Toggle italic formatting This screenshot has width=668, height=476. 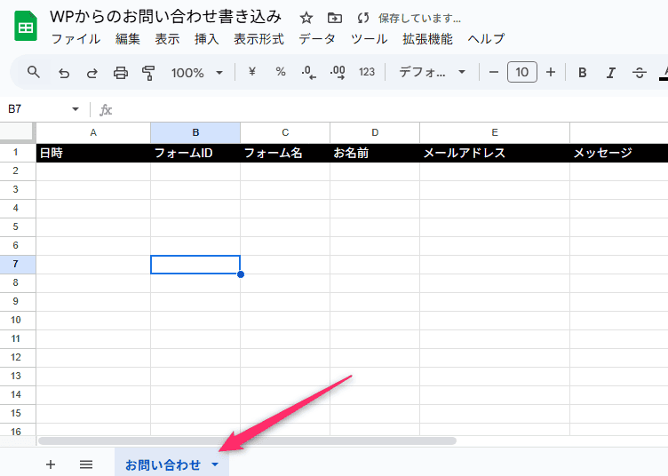pyautogui.click(x=610, y=73)
